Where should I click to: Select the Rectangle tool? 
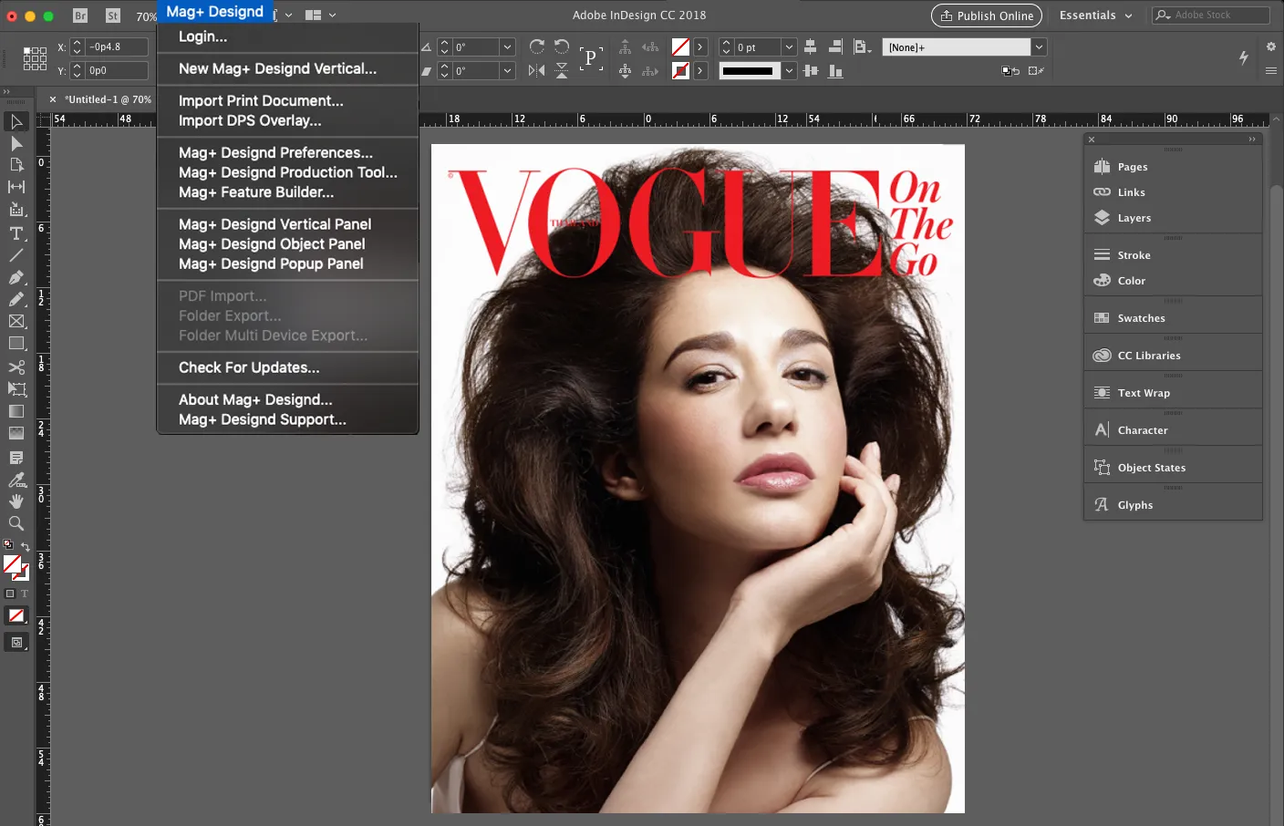tap(16, 344)
